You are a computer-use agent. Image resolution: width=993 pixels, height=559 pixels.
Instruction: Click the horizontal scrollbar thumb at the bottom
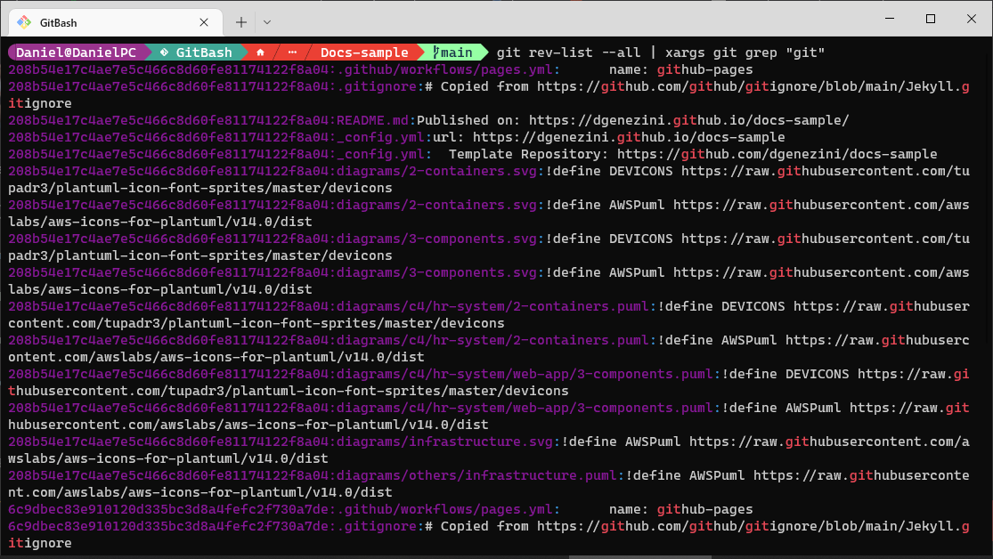(640, 557)
